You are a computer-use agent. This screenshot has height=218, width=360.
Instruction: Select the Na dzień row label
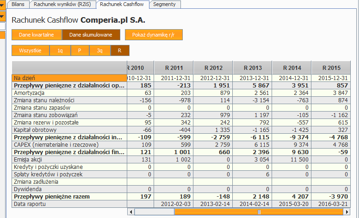(69, 78)
